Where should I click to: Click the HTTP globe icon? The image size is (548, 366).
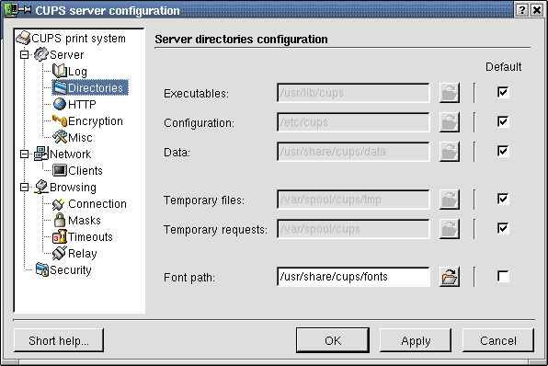(x=60, y=104)
